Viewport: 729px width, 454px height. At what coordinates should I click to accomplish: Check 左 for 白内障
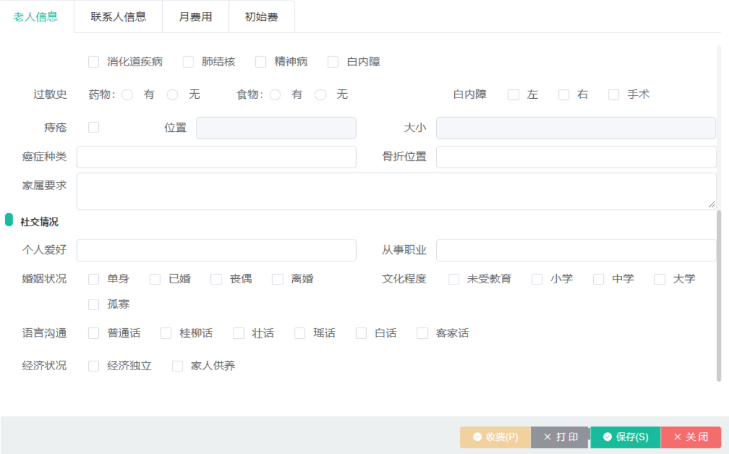click(x=514, y=95)
